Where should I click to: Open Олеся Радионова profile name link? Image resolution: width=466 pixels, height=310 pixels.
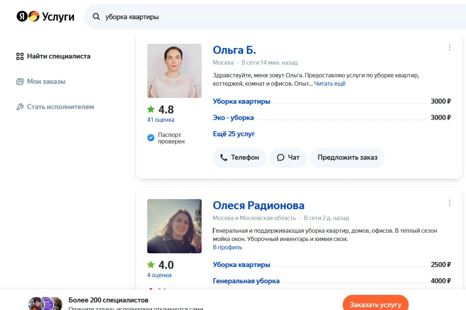click(x=258, y=205)
